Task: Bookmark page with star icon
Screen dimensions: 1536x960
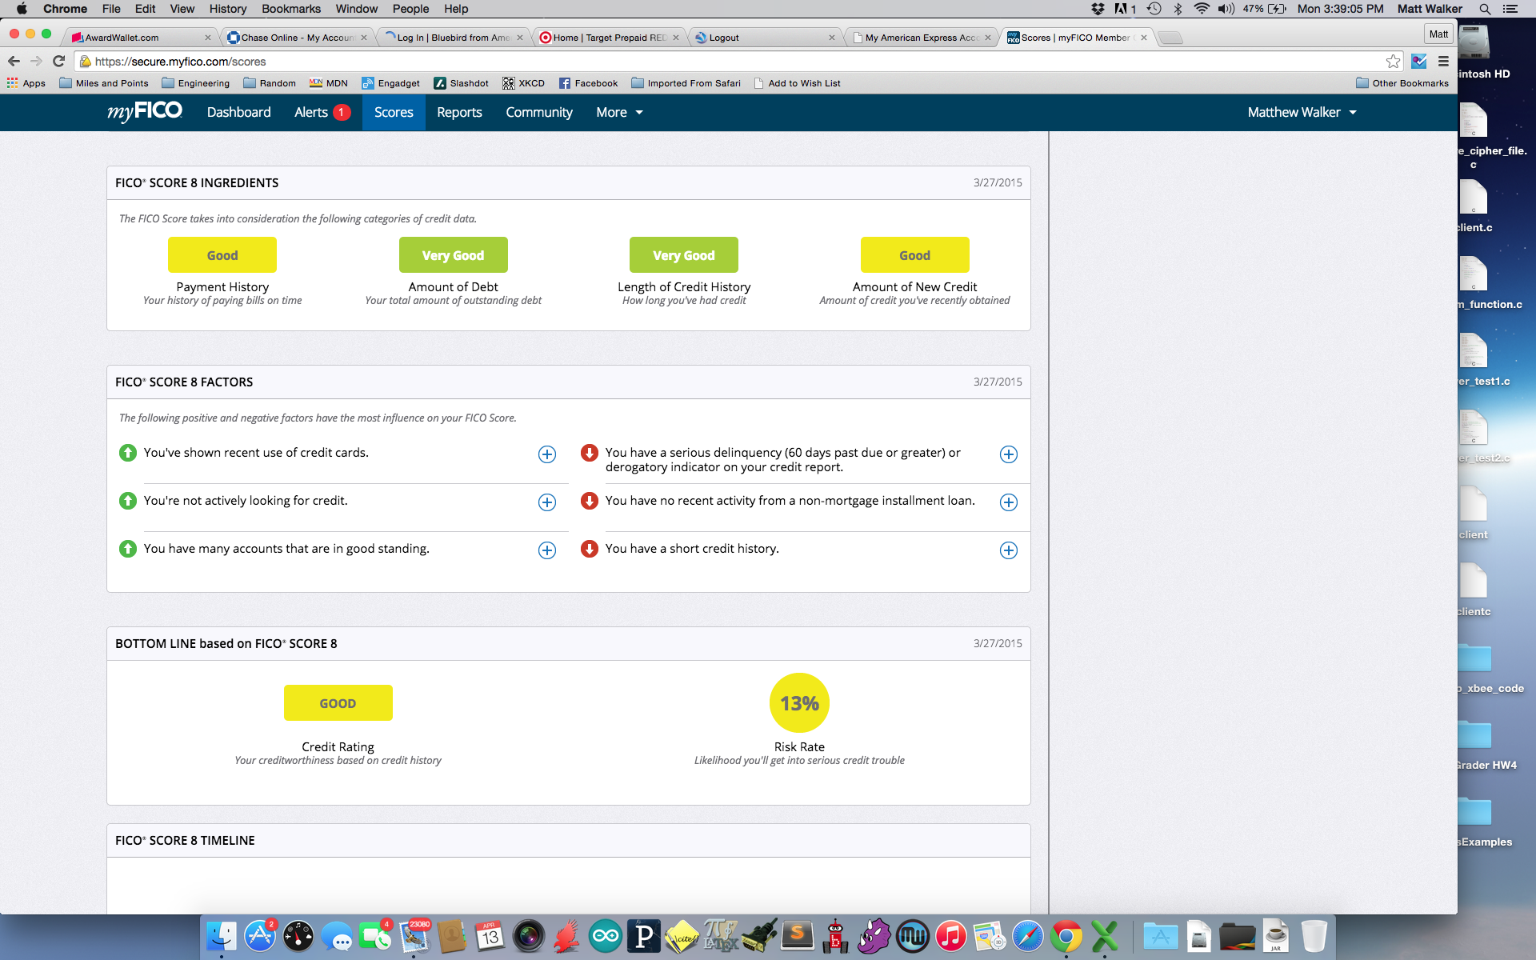Action: click(1393, 62)
